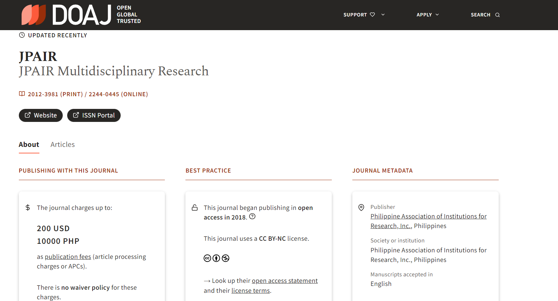The height and width of the screenshot is (301, 558).
Task: Open the ISSN Portal button
Action: [94, 115]
